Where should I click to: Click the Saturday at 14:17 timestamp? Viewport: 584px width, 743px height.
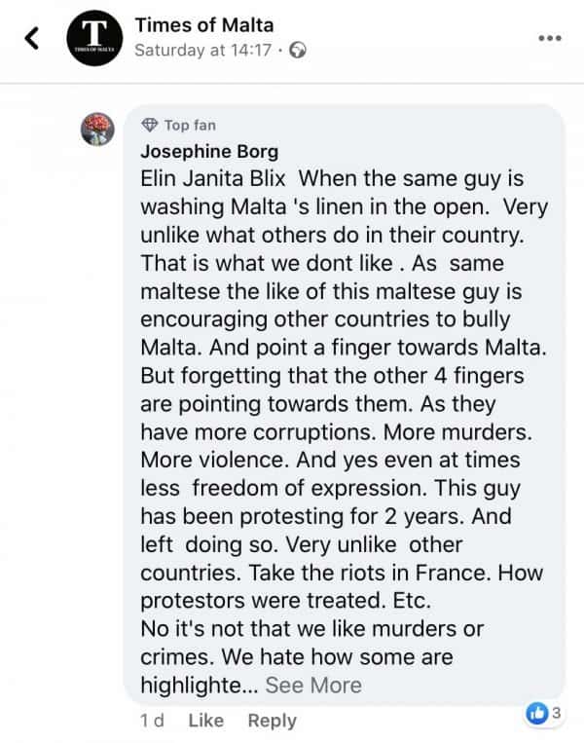[202, 51]
